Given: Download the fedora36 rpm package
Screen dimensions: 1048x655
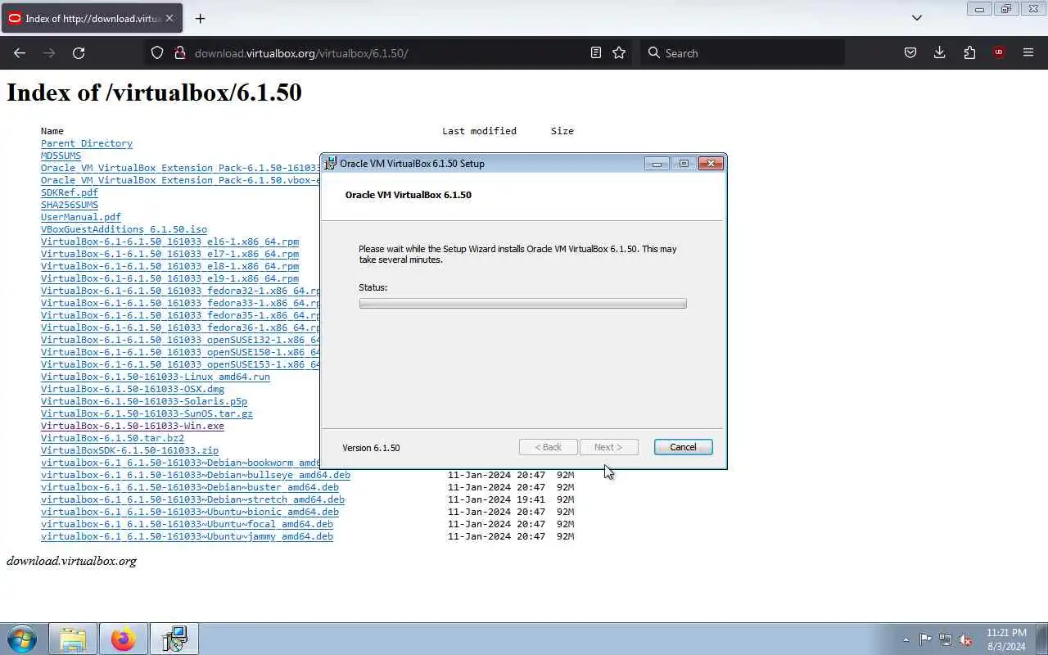Looking at the screenshot, I should click(x=180, y=327).
